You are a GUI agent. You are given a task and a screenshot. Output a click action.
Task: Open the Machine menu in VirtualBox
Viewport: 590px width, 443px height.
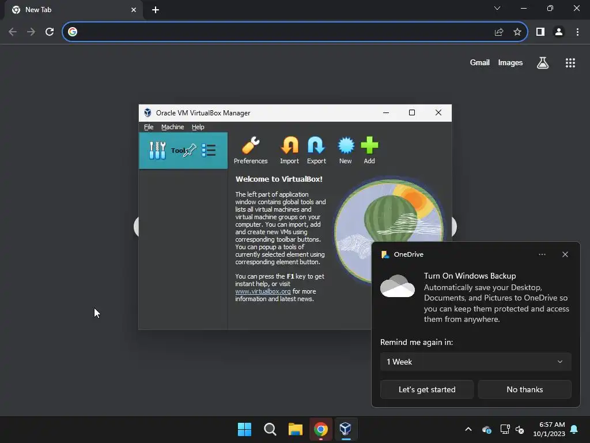(x=173, y=127)
